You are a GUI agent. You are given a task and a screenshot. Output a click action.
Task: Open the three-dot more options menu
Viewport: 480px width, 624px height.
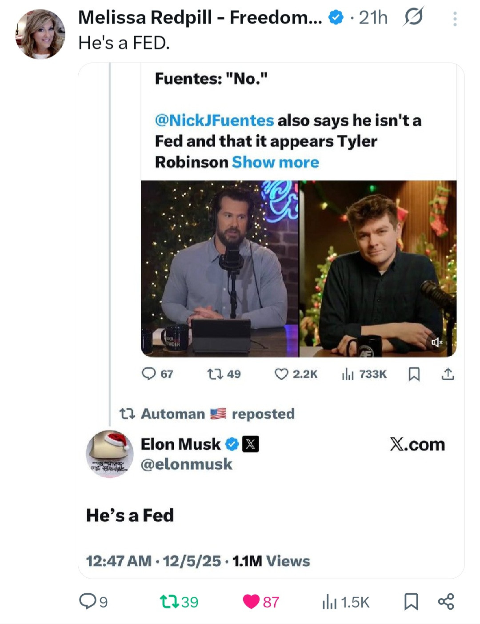tap(455, 19)
